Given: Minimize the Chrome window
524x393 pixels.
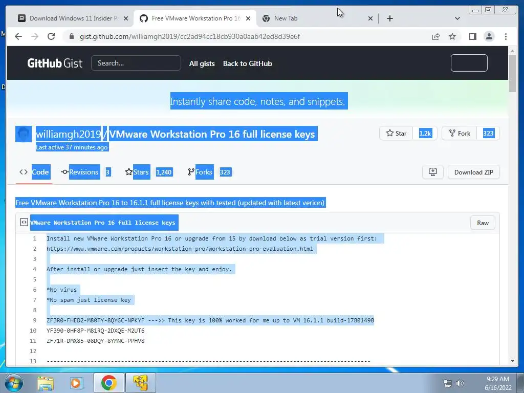Looking at the screenshot, I should point(475,10).
